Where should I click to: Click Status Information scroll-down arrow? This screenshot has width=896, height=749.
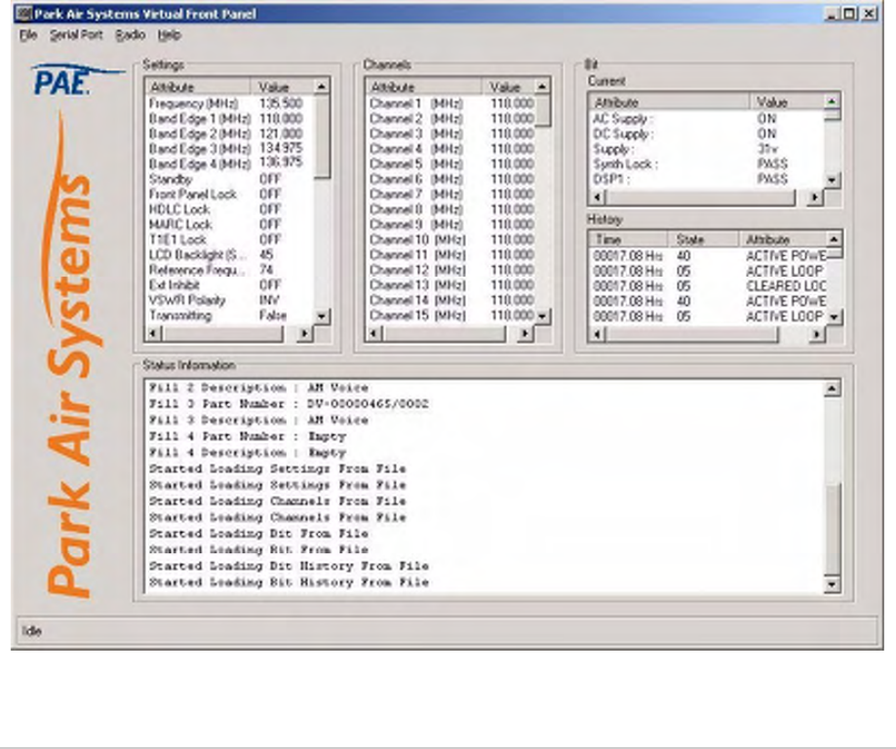click(832, 584)
